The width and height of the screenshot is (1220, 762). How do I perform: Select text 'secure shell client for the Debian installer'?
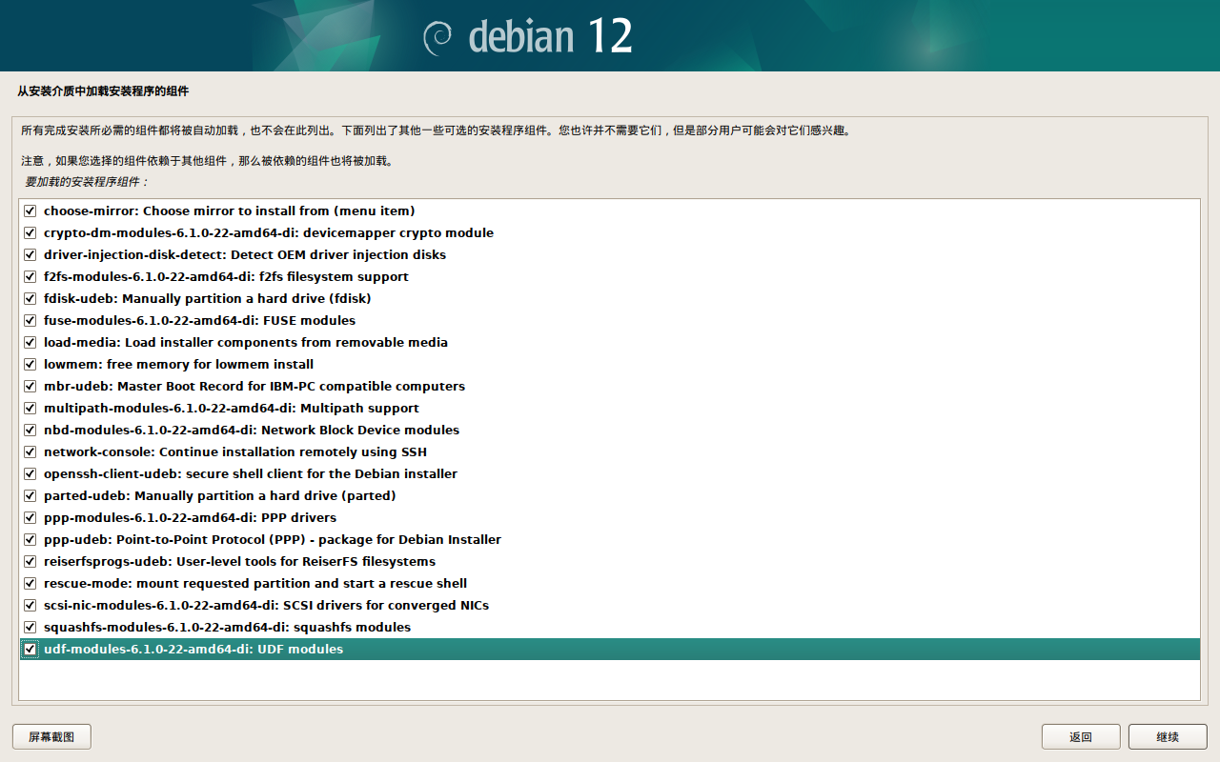pyautogui.click(x=321, y=474)
